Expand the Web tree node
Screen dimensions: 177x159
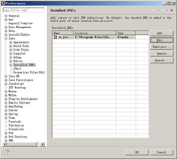[6, 133]
